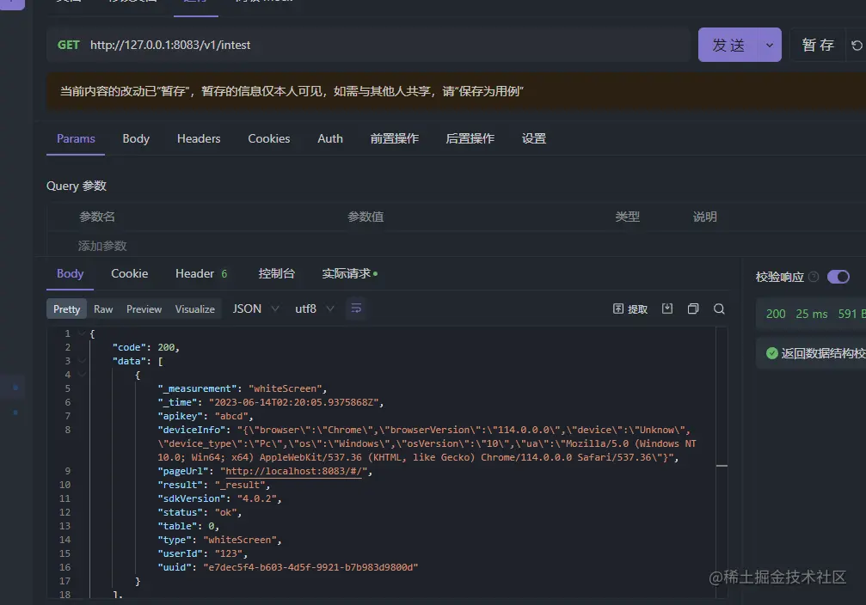Open the 设置 tab

tap(534, 138)
